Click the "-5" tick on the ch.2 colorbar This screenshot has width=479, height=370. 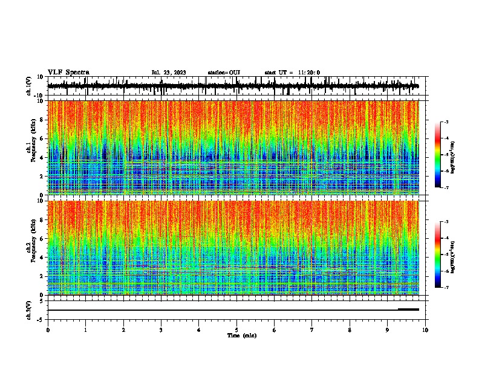click(446, 255)
